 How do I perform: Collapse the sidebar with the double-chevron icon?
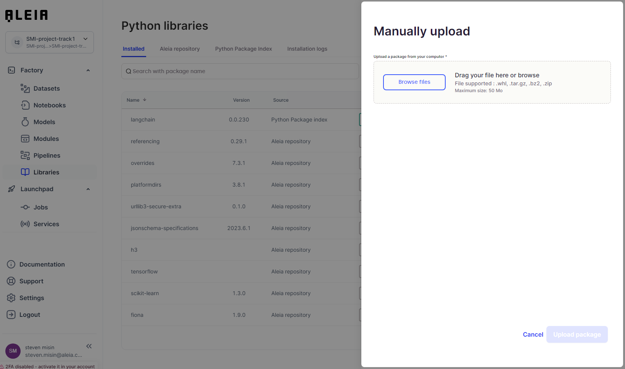pyautogui.click(x=89, y=346)
